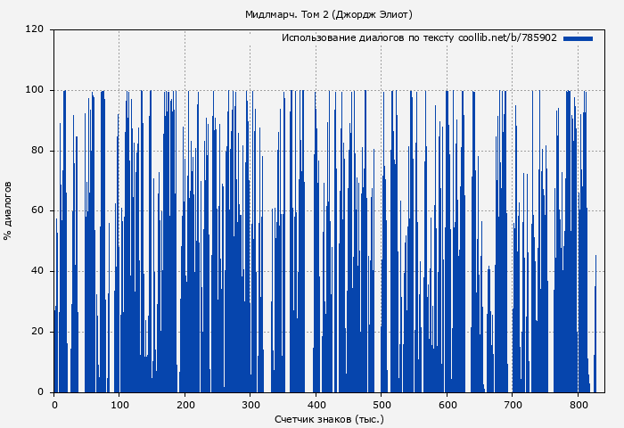Click the 0 tick label on x-axis
Screen dimensions: 624x428
click(54, 405)
